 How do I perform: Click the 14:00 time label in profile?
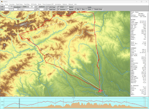pyautogui.click(x=73, y=98)
